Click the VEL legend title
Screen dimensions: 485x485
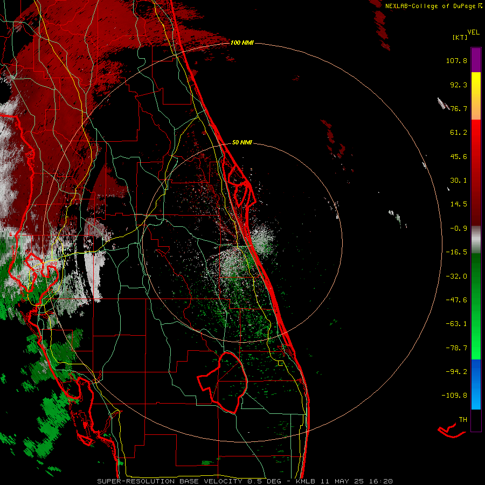[x=473, y=32]
